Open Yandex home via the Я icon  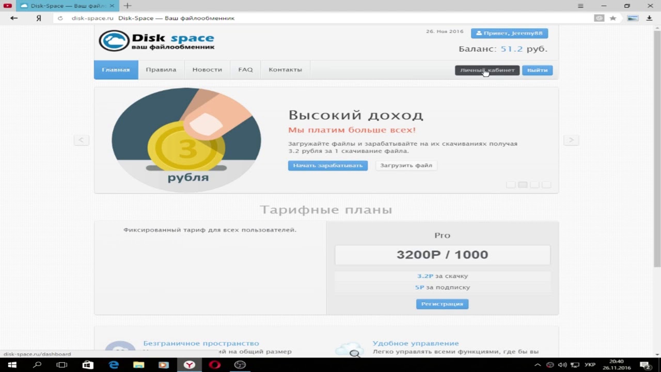tap(39, 18)
